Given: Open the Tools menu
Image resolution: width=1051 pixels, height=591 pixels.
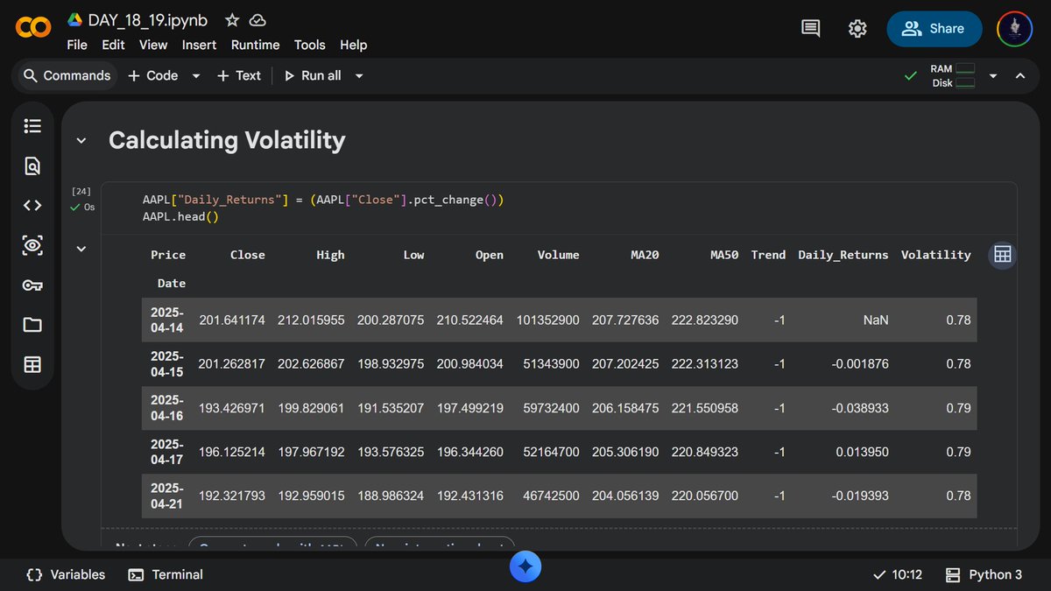Looking at the screenshot, I should (x=309, y=45).
